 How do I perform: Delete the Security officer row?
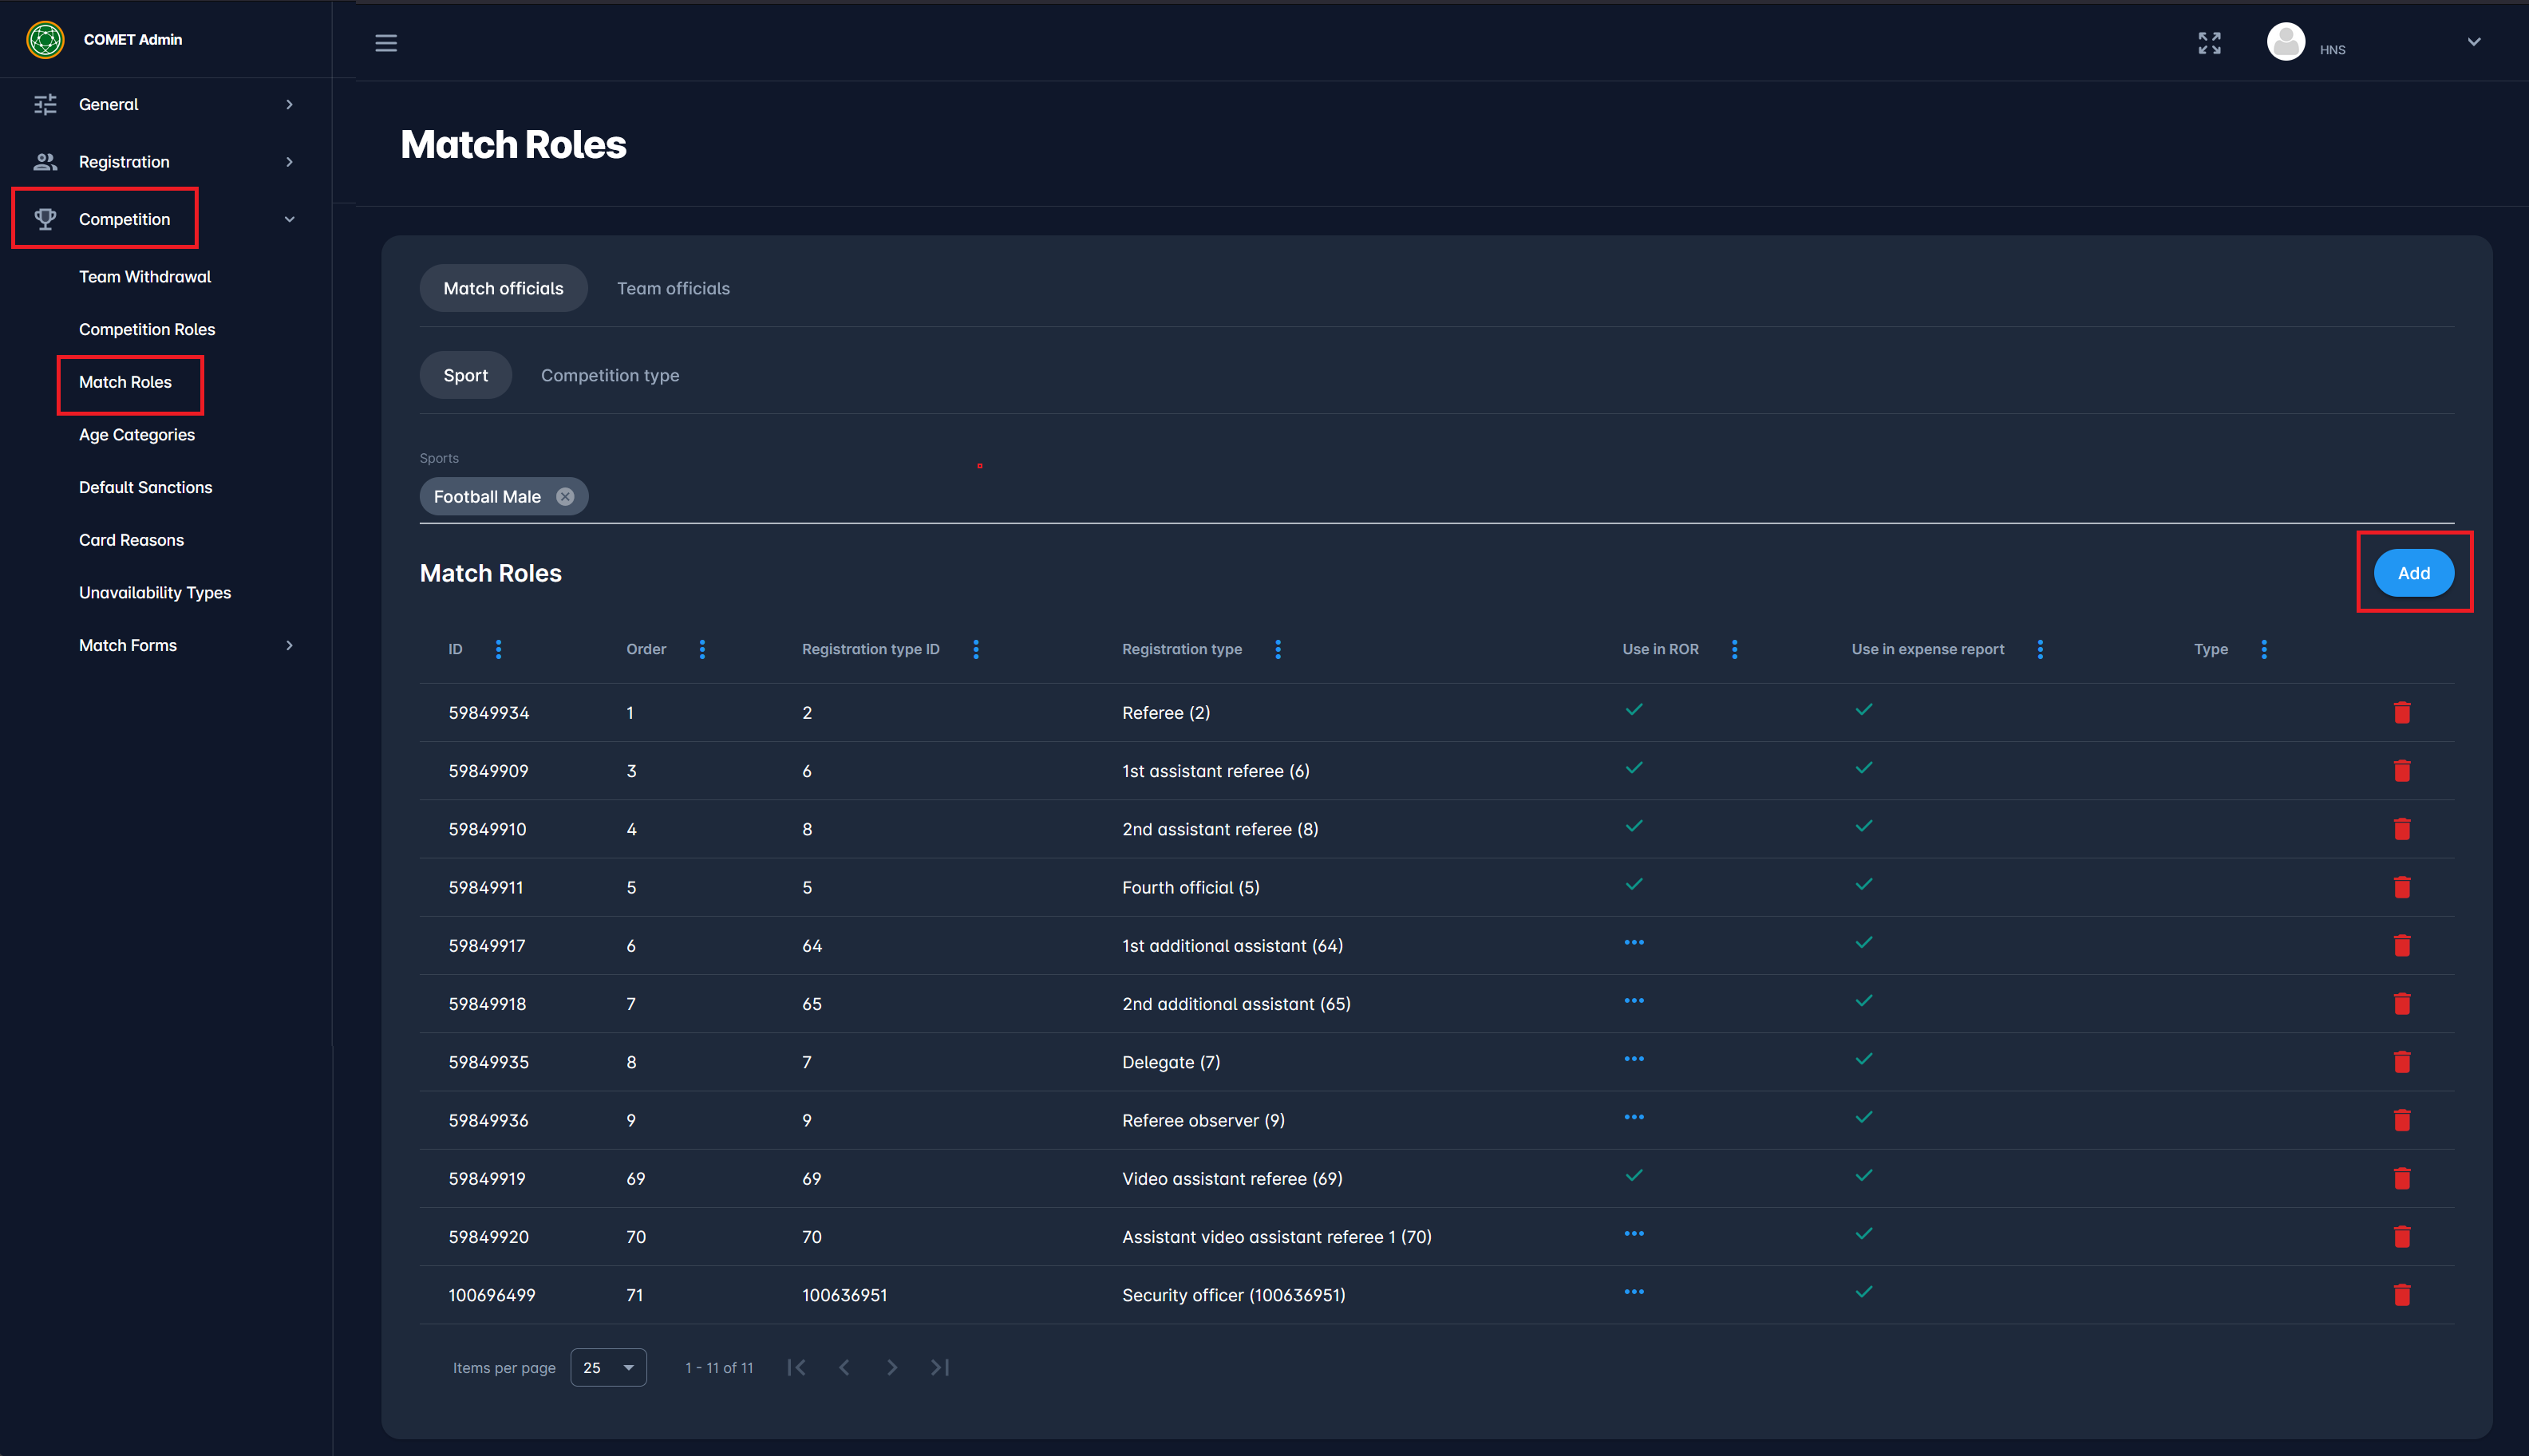tap(2402, 1295)
